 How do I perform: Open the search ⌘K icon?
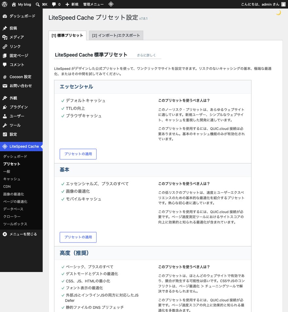click(x=38, y=4)
